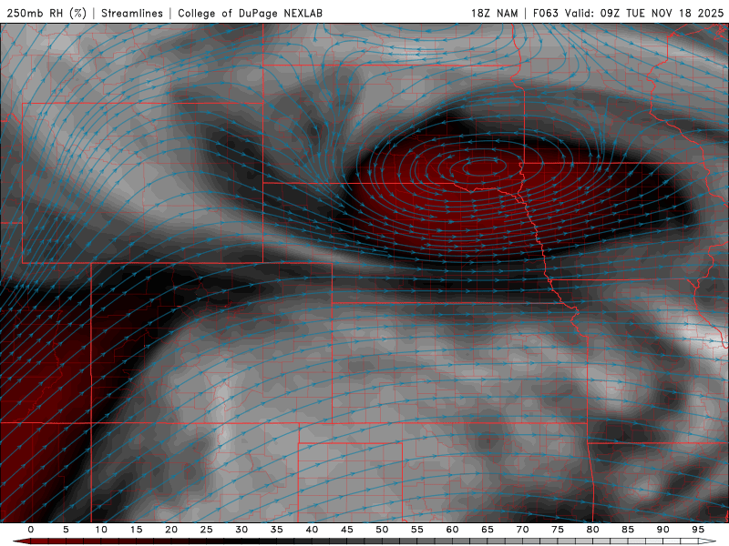Viewport: 729px width, 546px height.
Task: Click the 85 label on the legend
Action: (628, 530)
